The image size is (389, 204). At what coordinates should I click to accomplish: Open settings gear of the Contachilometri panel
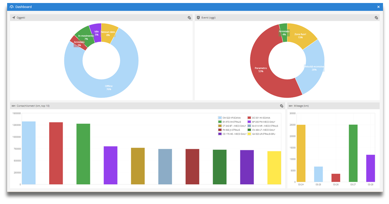[282, 106]
